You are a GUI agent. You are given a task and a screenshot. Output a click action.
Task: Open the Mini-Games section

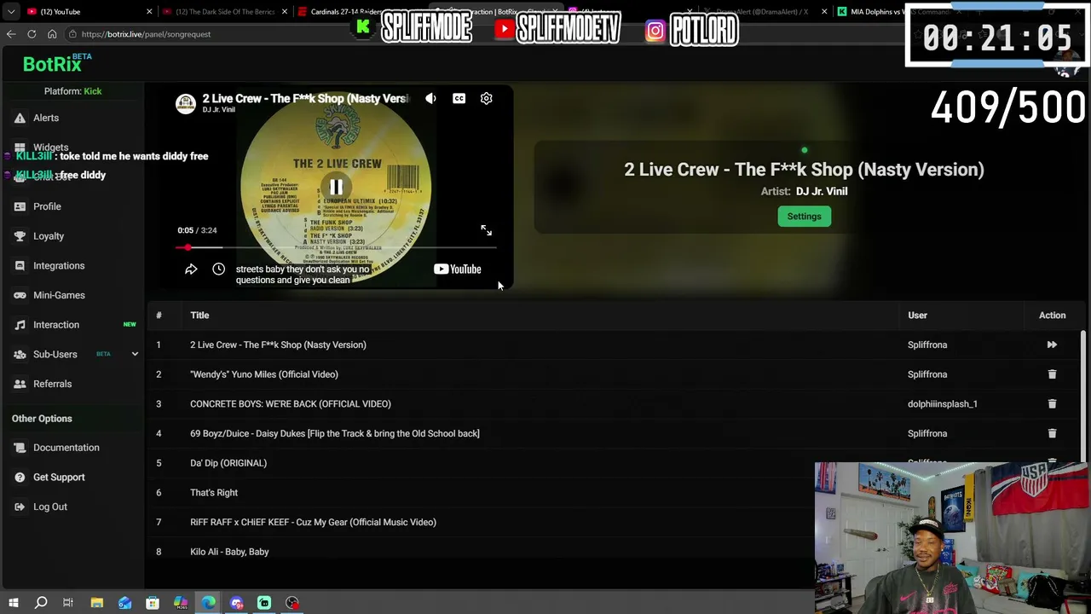point(59,295)
